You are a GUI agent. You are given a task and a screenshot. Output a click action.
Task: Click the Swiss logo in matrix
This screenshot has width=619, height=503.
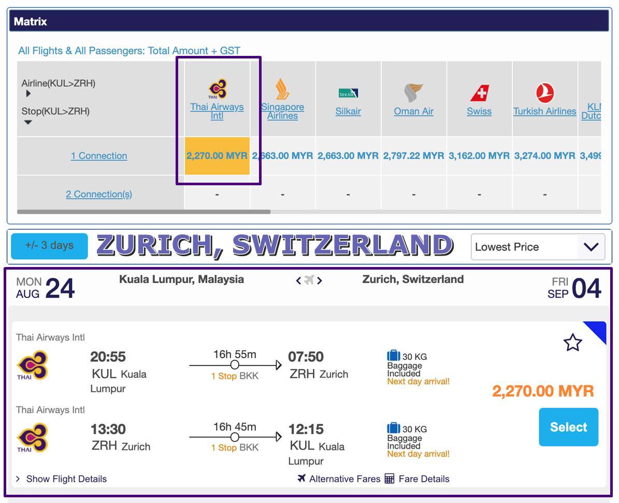click(479, 93)
